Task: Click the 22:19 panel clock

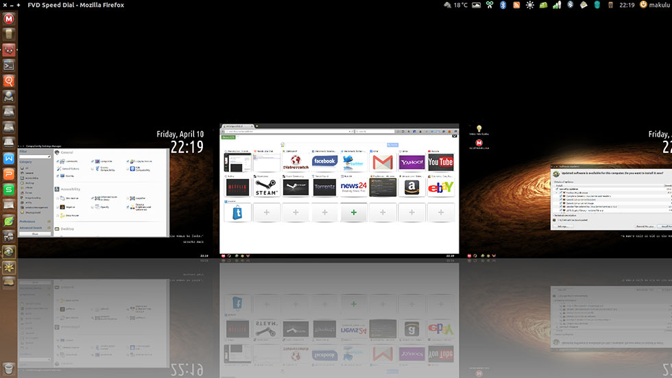Action: tap(627, 5)
